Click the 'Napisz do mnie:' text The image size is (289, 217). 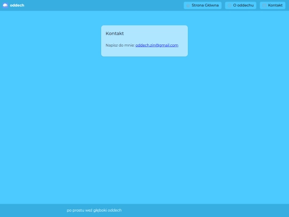[120, 45]
